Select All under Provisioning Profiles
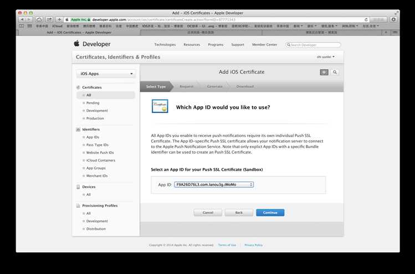Image resolution: width=415 pixels, height=274 pixels. pos(89,213)
